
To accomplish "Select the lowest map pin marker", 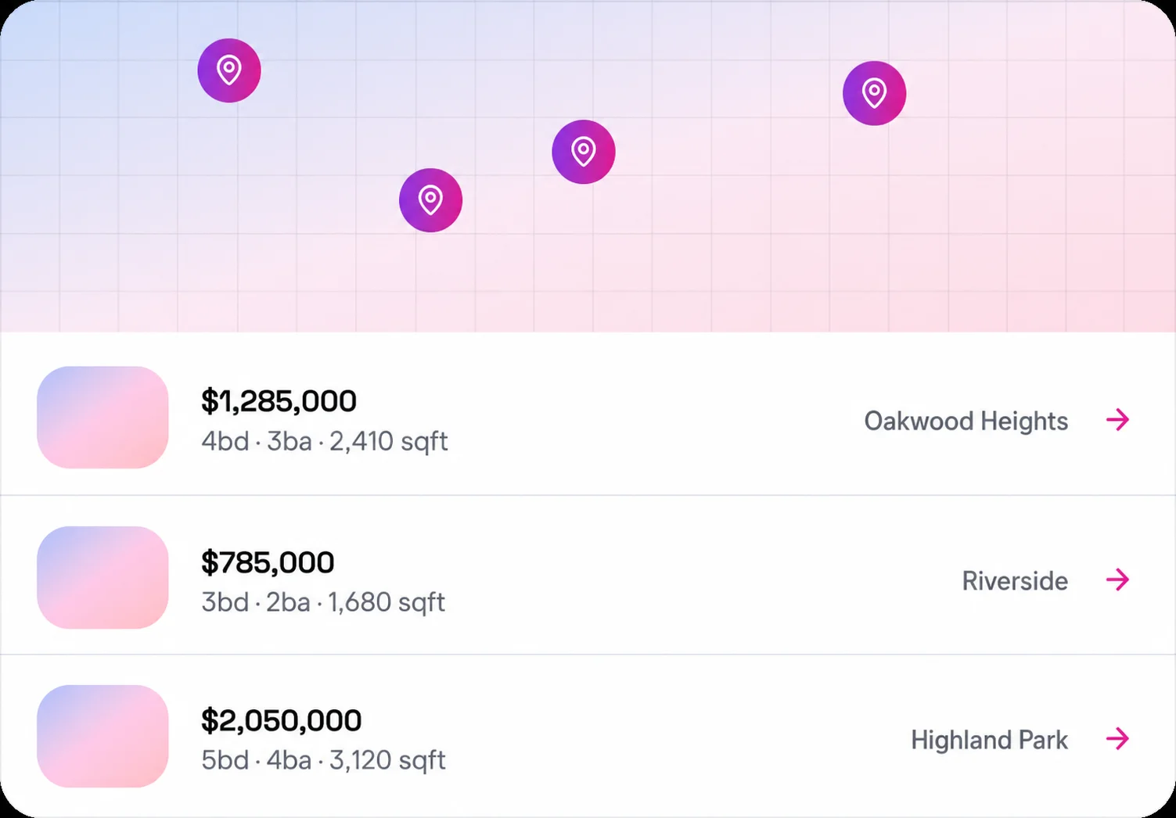I will tap(430, 200).
